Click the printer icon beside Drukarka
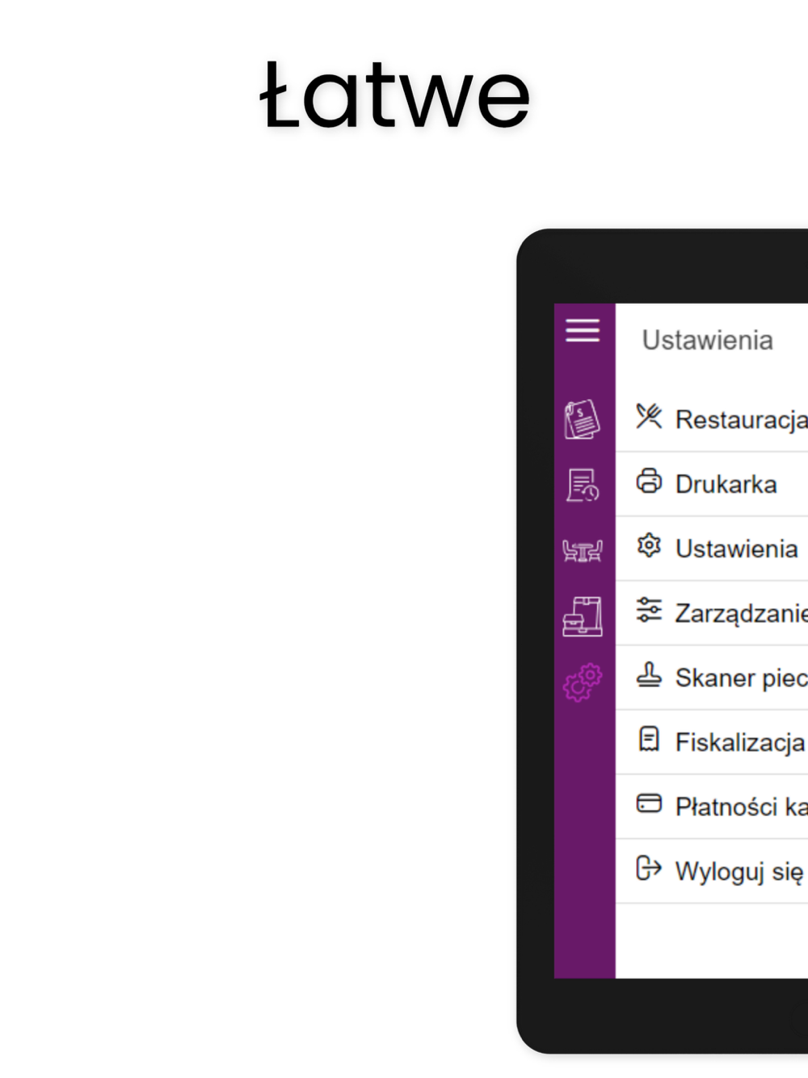 coord(649,482)
